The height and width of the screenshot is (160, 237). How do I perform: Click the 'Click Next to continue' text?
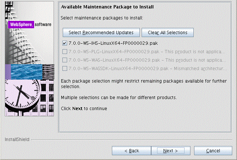84,109
